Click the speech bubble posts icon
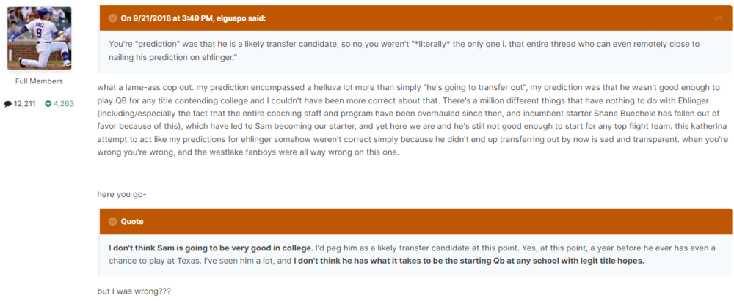The image size is (734, 301). 8,104
